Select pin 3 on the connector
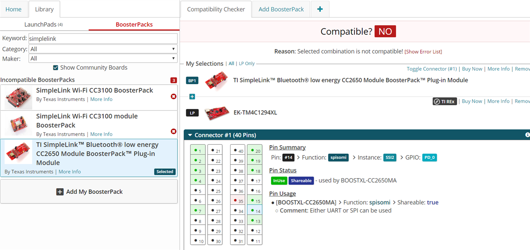This screenshot has height=250, width=530. 198,171
